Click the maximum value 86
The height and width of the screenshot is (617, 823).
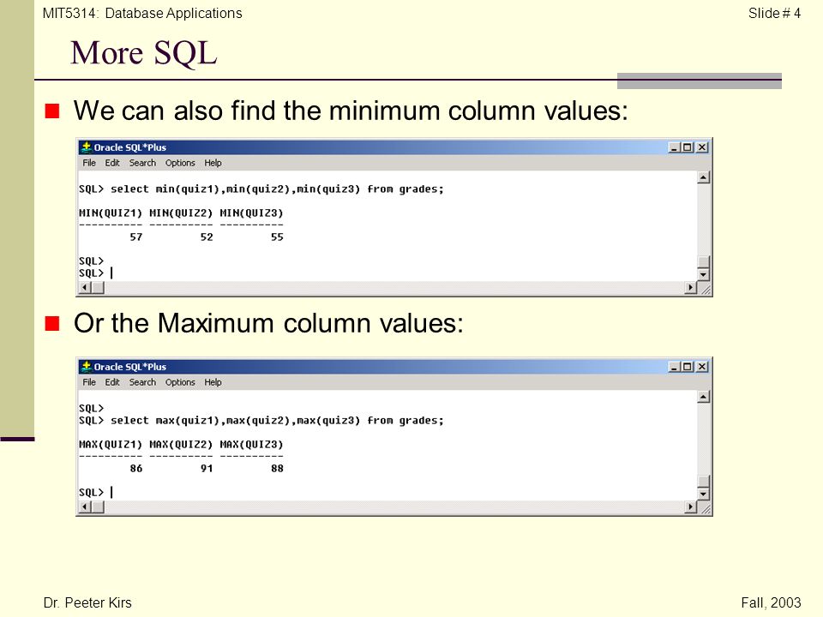136,469
